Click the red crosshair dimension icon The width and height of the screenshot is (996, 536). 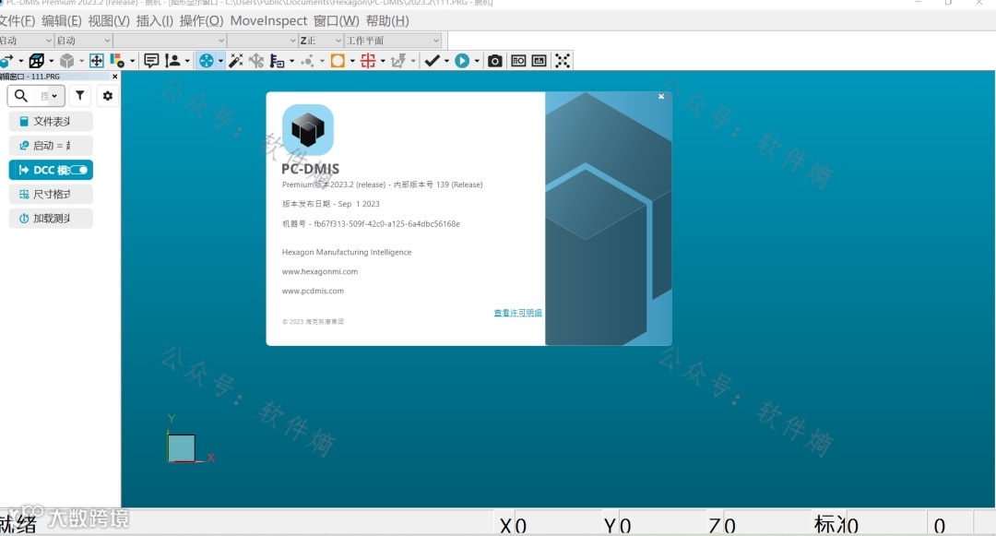368,61
